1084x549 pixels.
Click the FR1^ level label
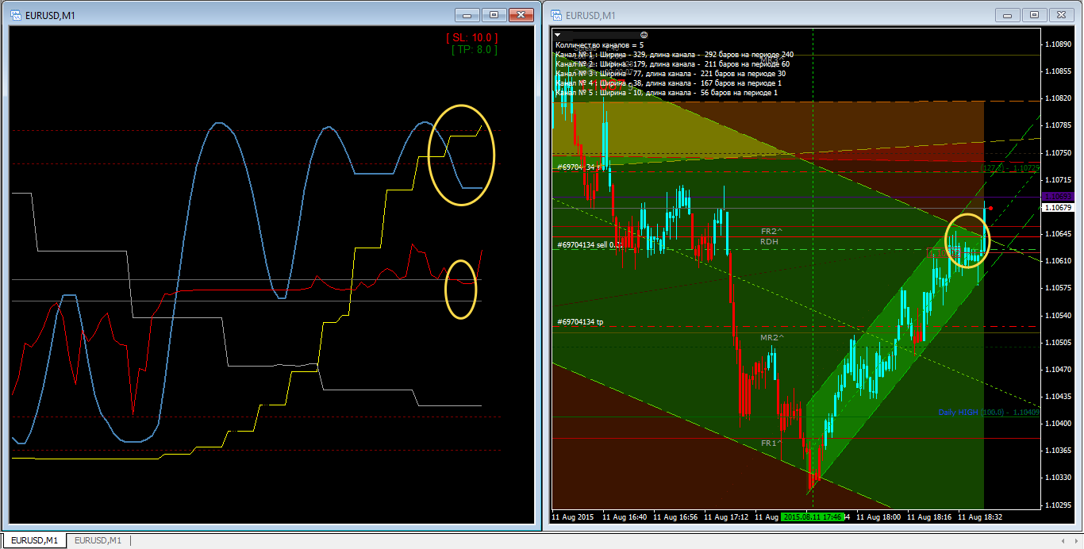(x=772, y=443)
